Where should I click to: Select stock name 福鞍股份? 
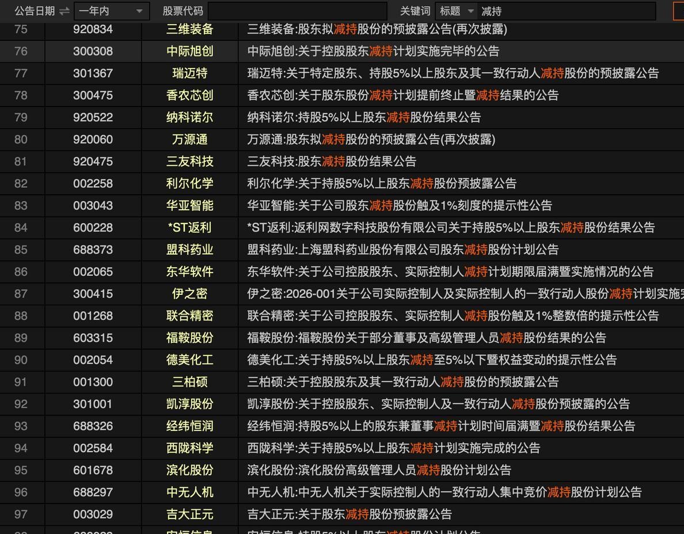[x=190, y=338]
